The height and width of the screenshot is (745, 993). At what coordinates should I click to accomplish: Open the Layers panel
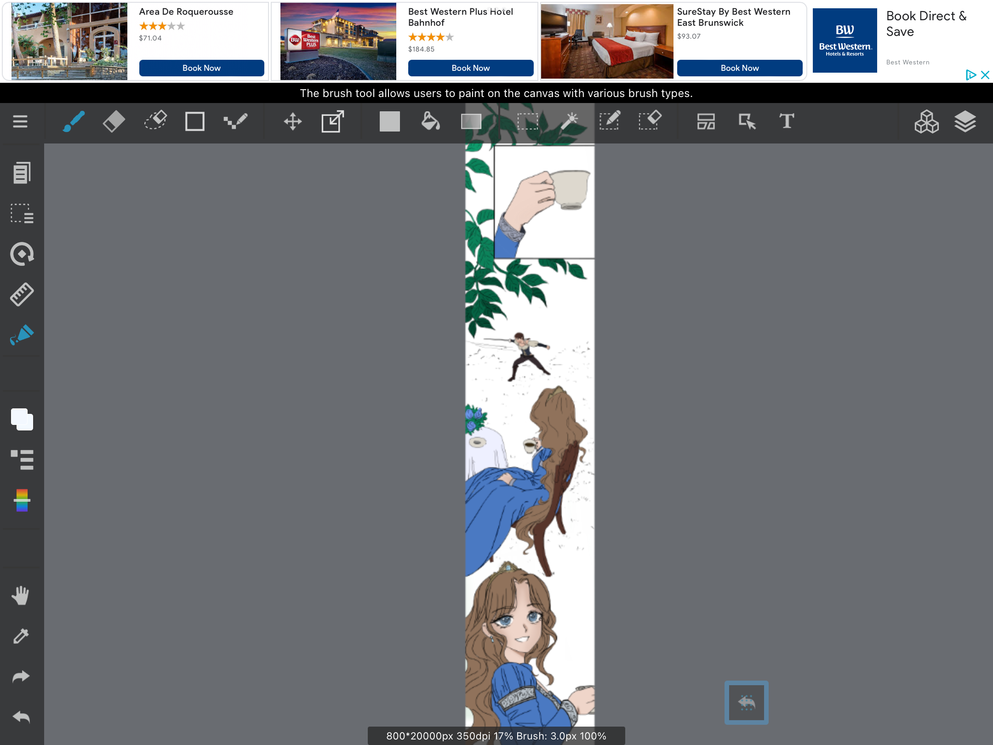pyautogui.click(x=965, y=121)
